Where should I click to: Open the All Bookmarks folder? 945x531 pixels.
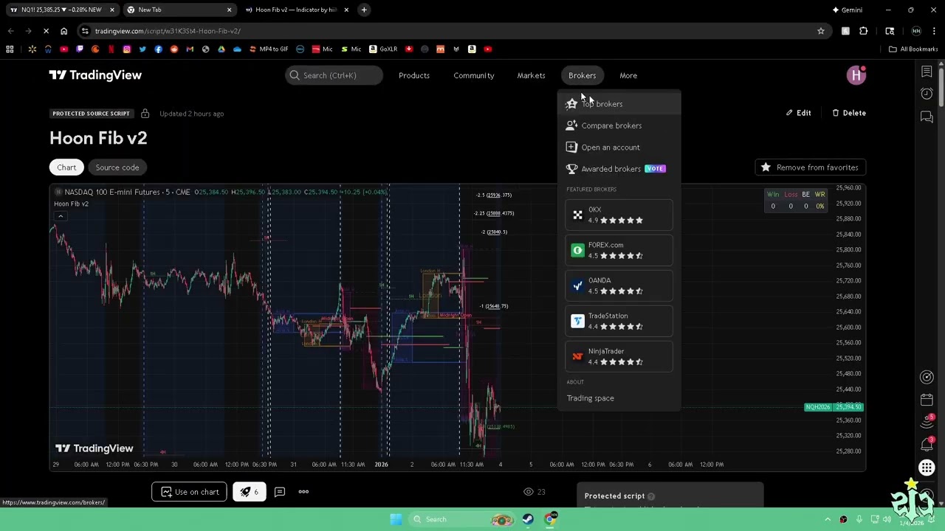(x=913, y=49)
